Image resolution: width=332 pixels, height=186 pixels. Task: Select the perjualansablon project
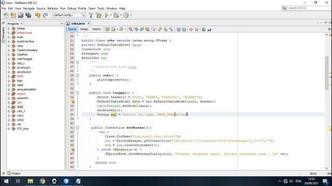(x=26, y=89)
